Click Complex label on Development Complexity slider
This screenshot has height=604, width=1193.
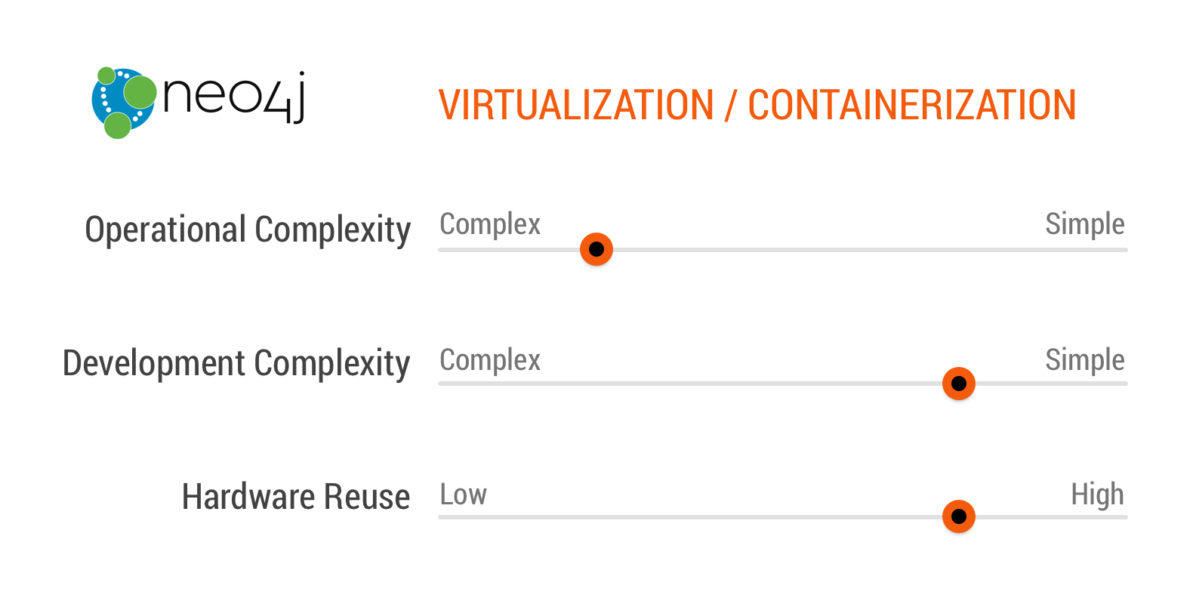click(490, 360)
